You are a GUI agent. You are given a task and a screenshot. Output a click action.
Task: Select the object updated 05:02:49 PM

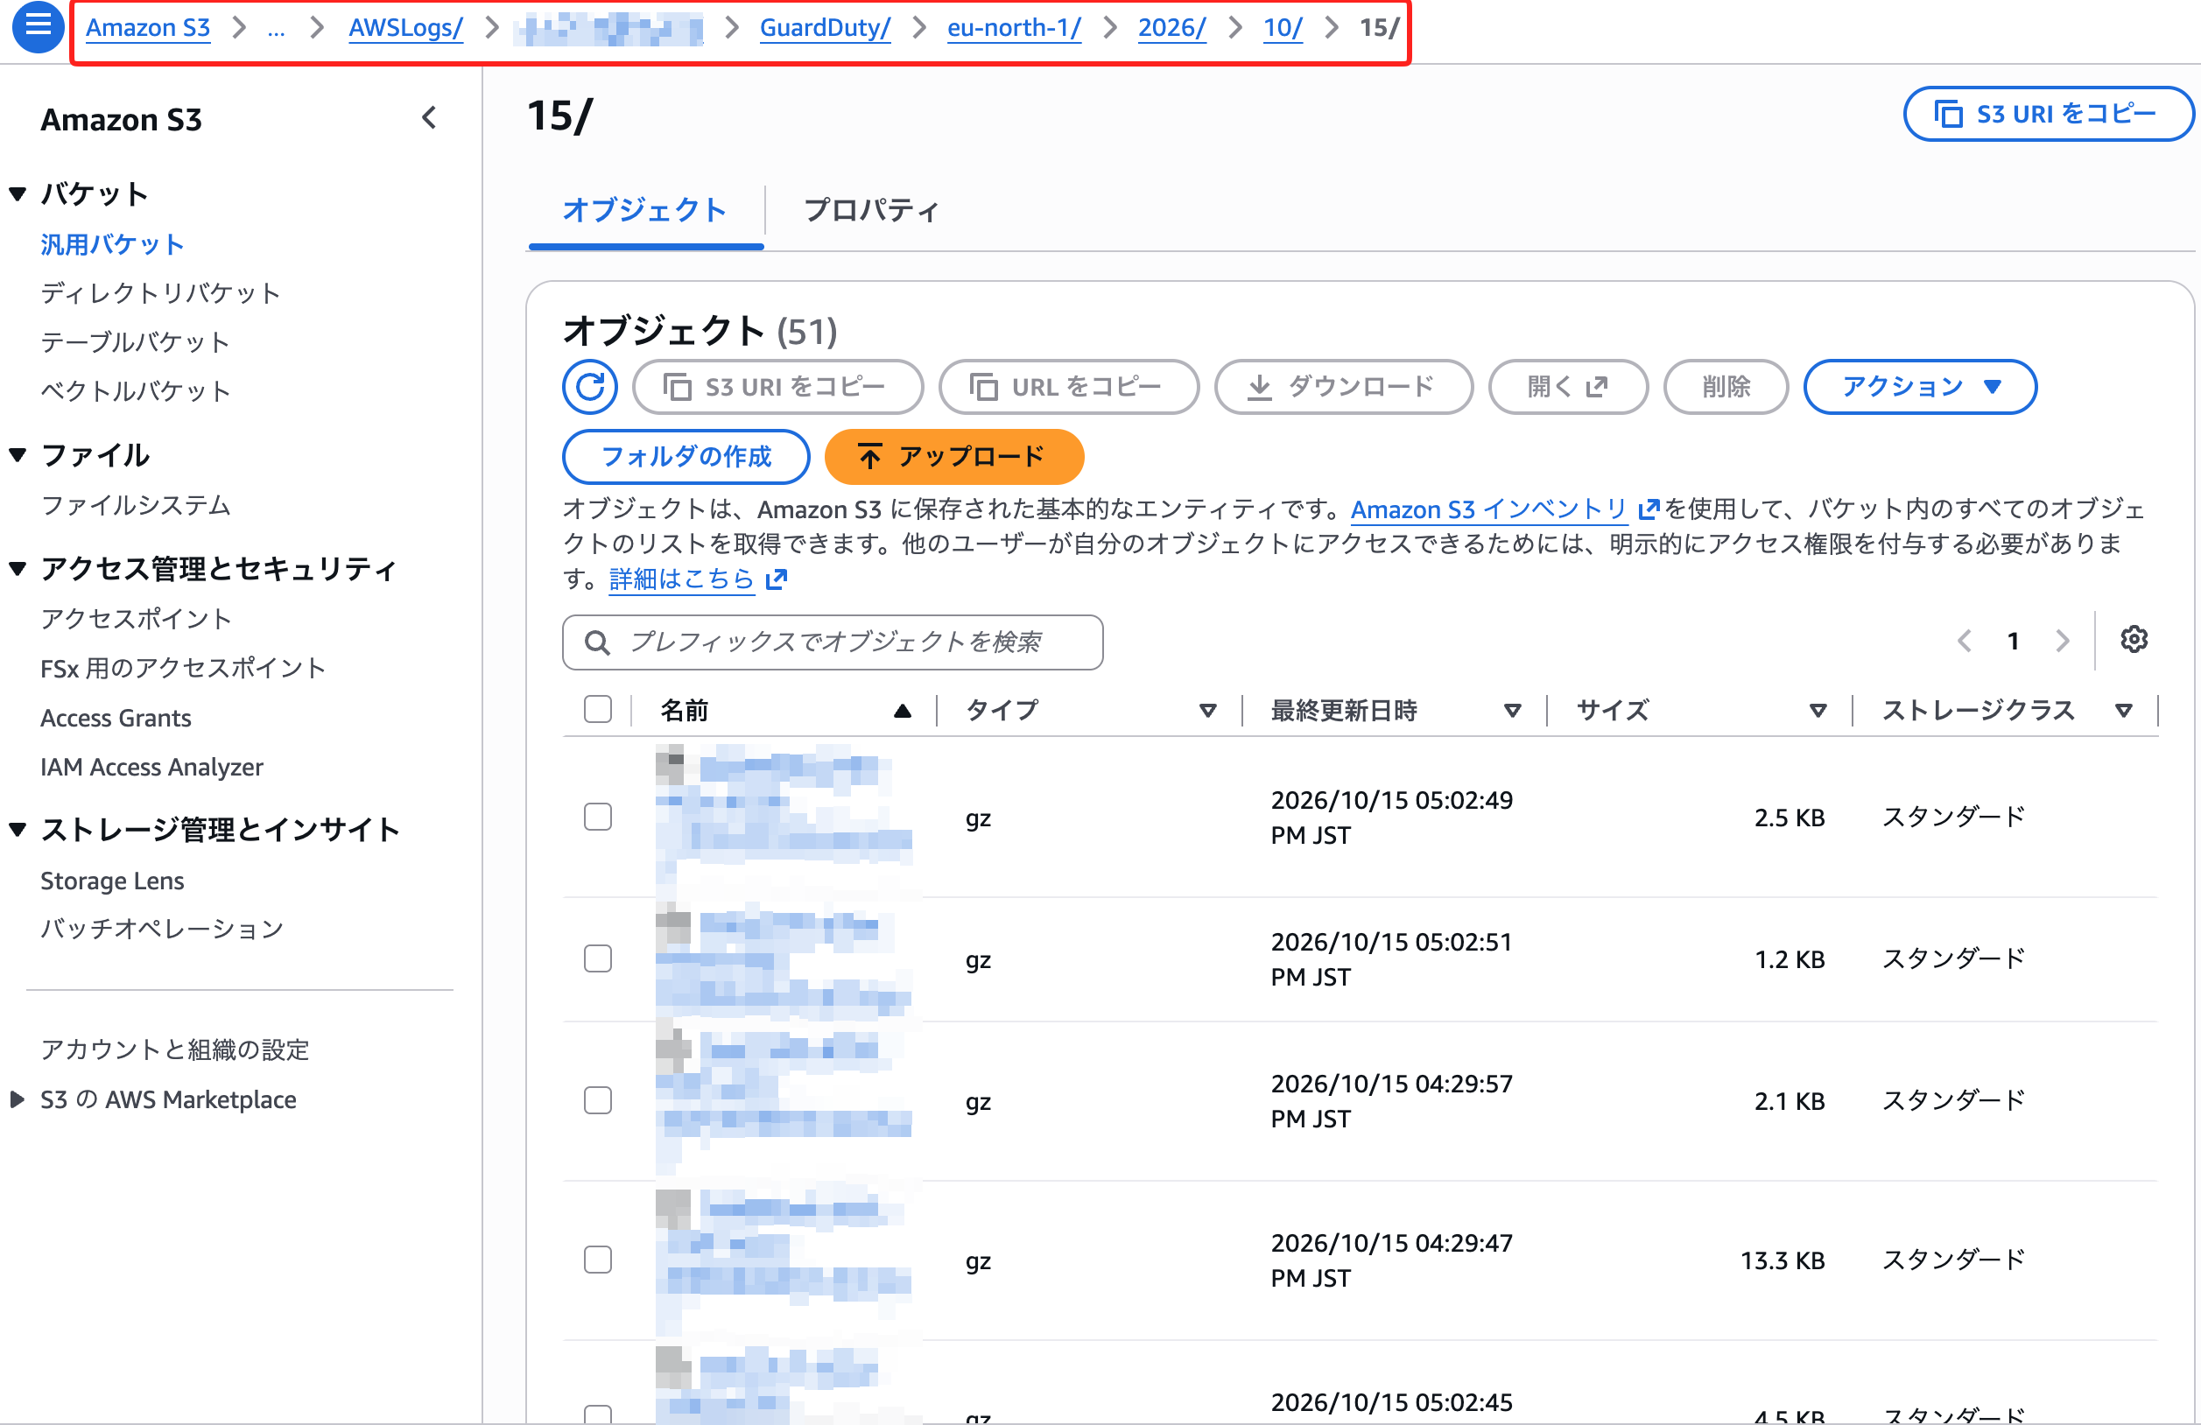click(x=598, y=817)
